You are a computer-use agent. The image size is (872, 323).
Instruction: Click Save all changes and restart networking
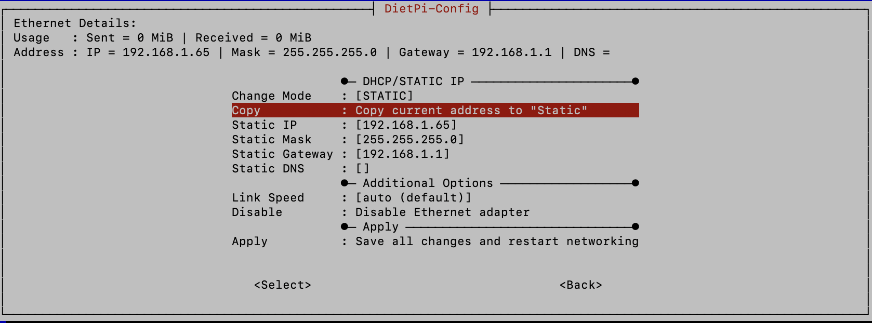(497, 241)
